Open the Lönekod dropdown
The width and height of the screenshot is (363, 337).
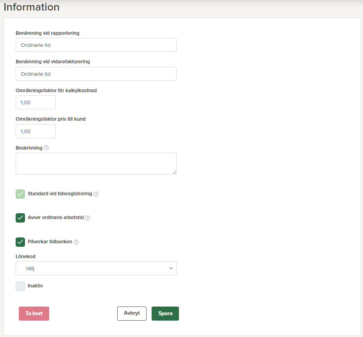click(x=96, y=268)
